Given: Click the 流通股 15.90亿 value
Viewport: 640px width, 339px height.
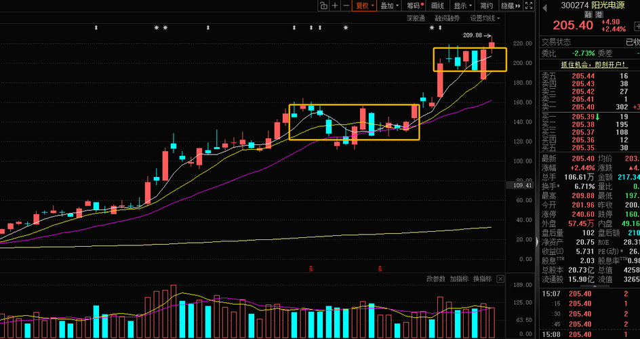Looking at the screenshot, I should click(x=581, y=279).
